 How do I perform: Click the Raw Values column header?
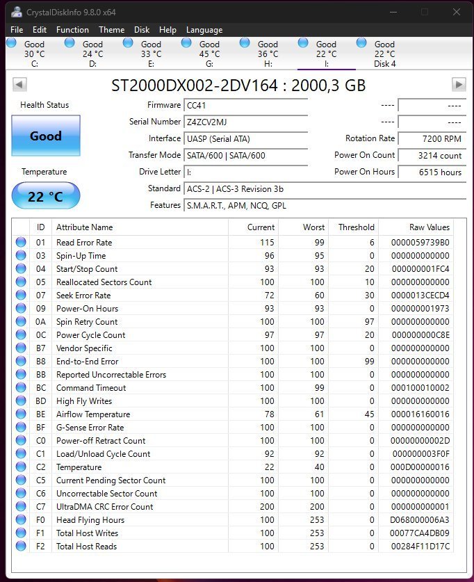tap(430, 227)
